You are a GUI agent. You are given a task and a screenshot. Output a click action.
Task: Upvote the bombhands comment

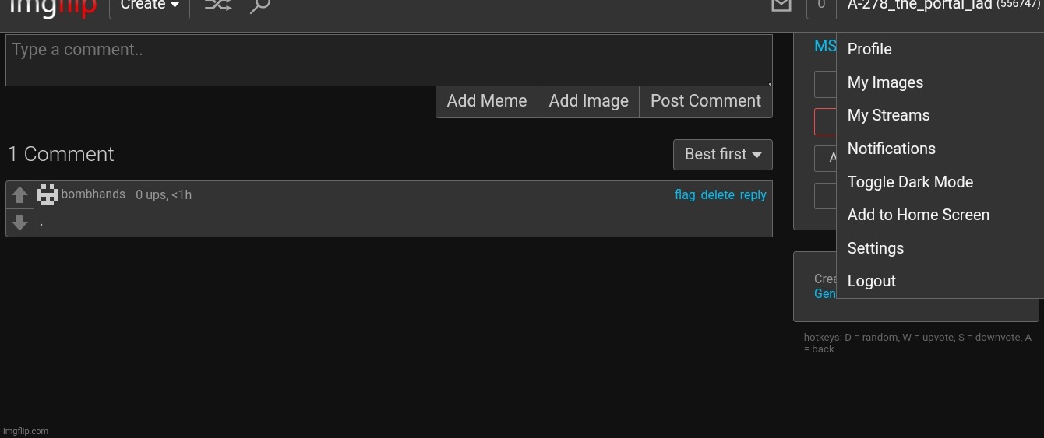(19, 195)
